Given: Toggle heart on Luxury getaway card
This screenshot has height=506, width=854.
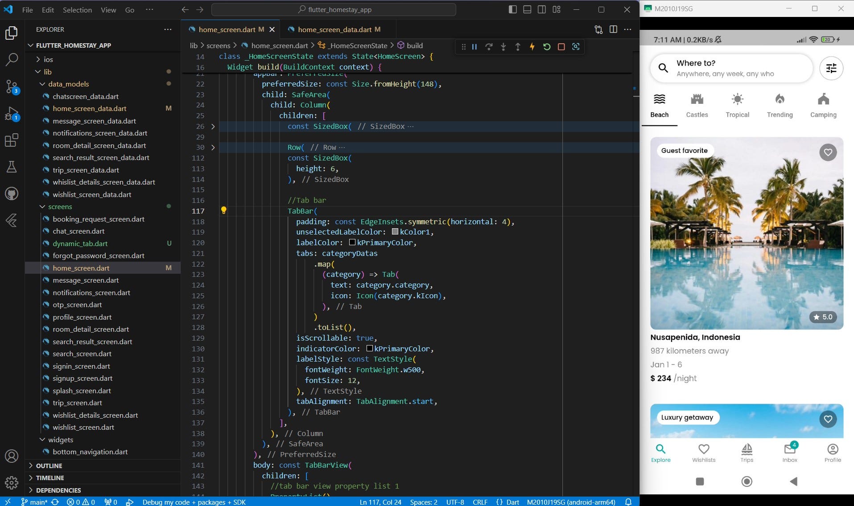Looking at the screenshot, I should click(x=828, y=419).
